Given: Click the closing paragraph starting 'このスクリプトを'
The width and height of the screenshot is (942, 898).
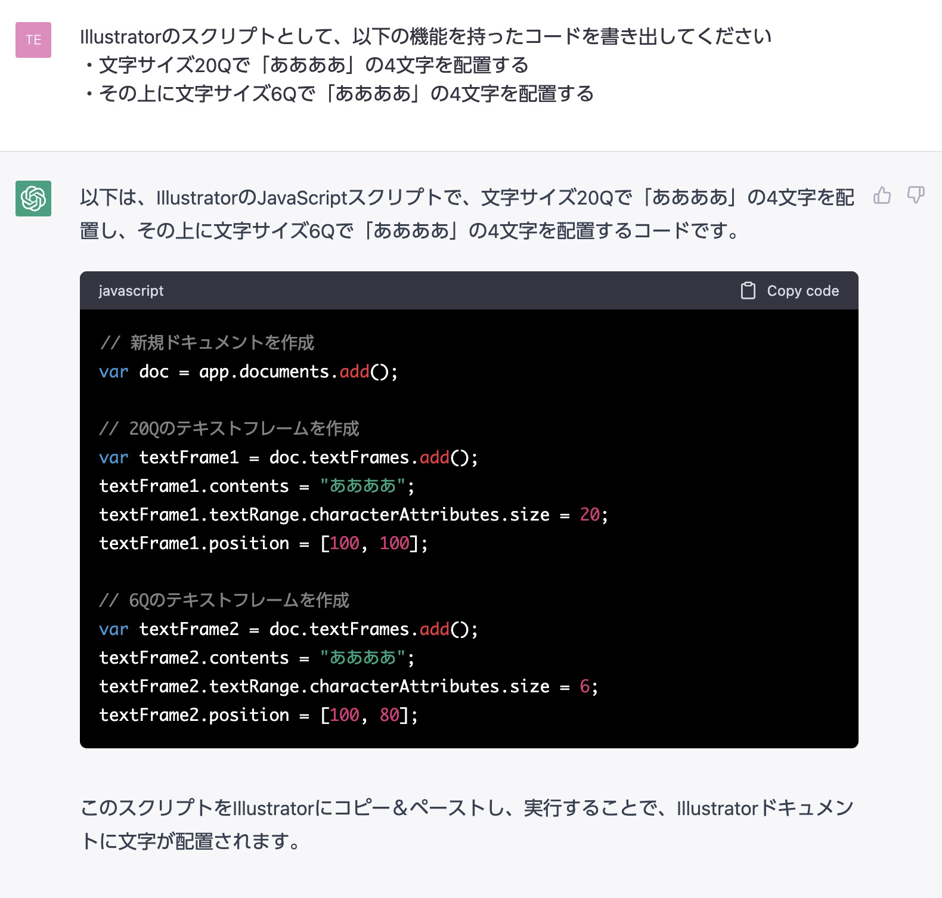Looking at the screenshot, I should click(467, 825).
